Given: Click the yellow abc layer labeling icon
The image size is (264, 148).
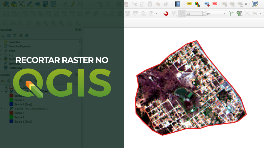Looking at the screenshot, I should (189, 4).
